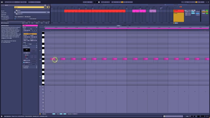Open the scale root note C dropdown
Screen dimensions: 210x118
tap(27, 44)
